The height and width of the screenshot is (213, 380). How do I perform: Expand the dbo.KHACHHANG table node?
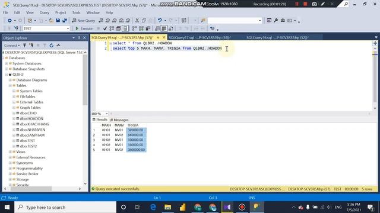14,124
